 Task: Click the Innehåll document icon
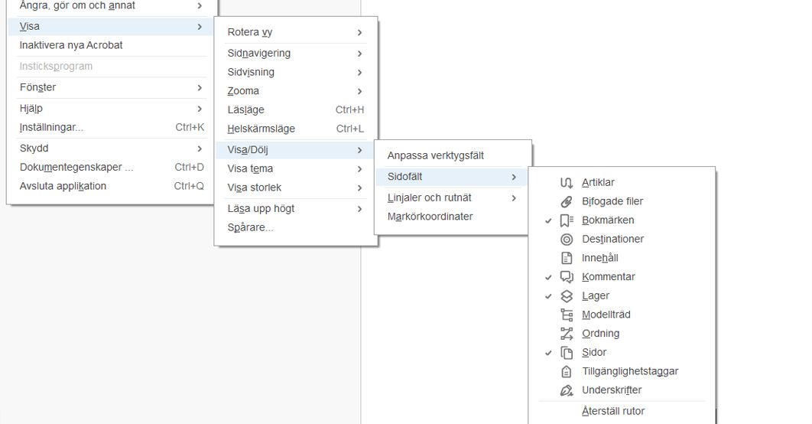point(567,259)
